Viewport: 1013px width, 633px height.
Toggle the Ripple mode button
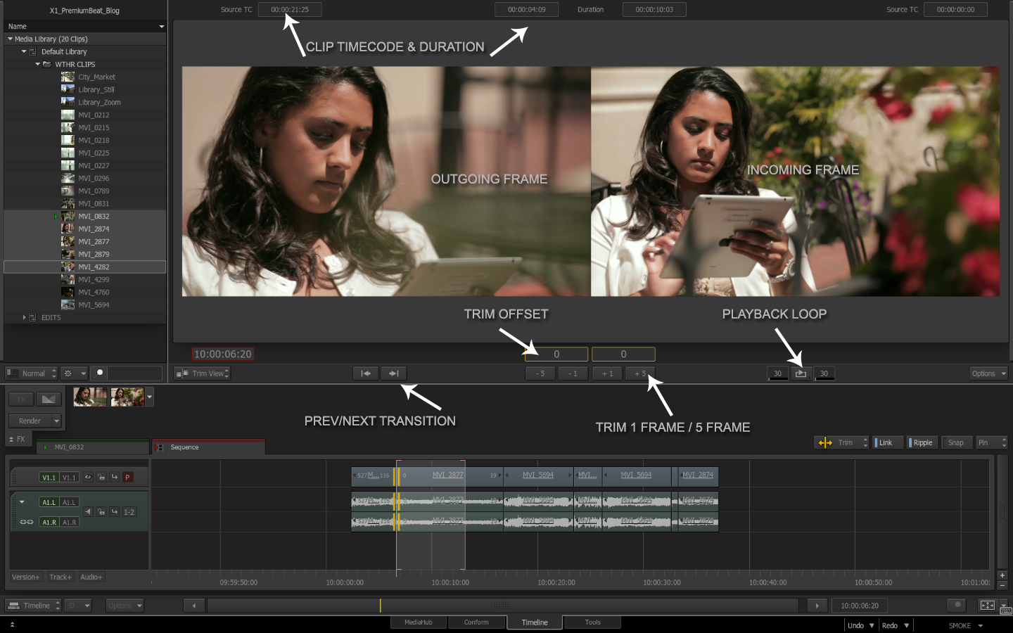(x=922, y=442)
